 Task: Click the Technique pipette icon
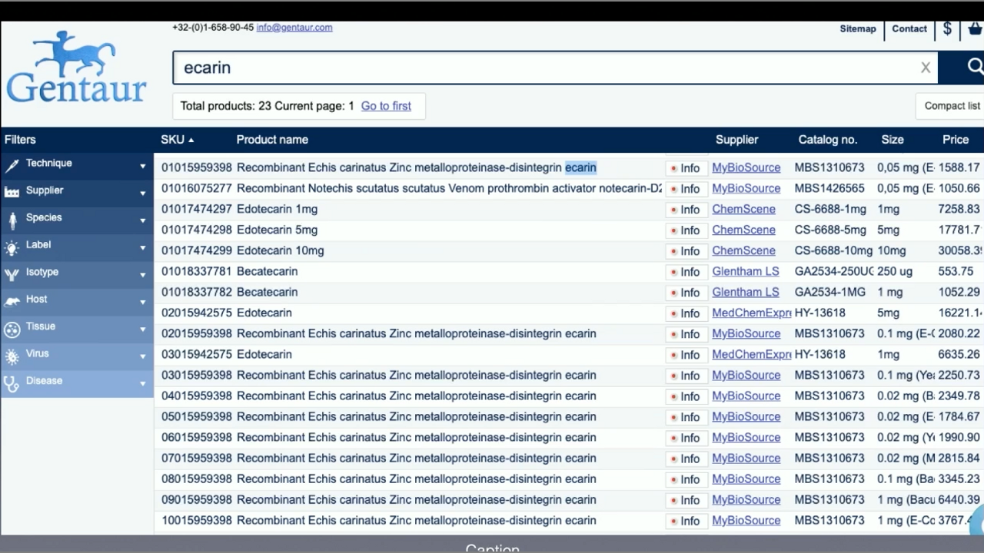point(12,165)
